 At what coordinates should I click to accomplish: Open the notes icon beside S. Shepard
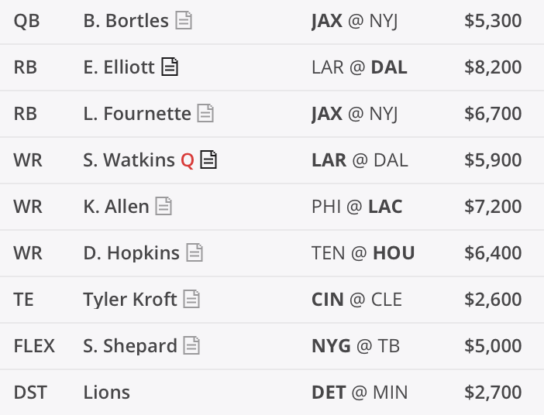click(191, 346)
